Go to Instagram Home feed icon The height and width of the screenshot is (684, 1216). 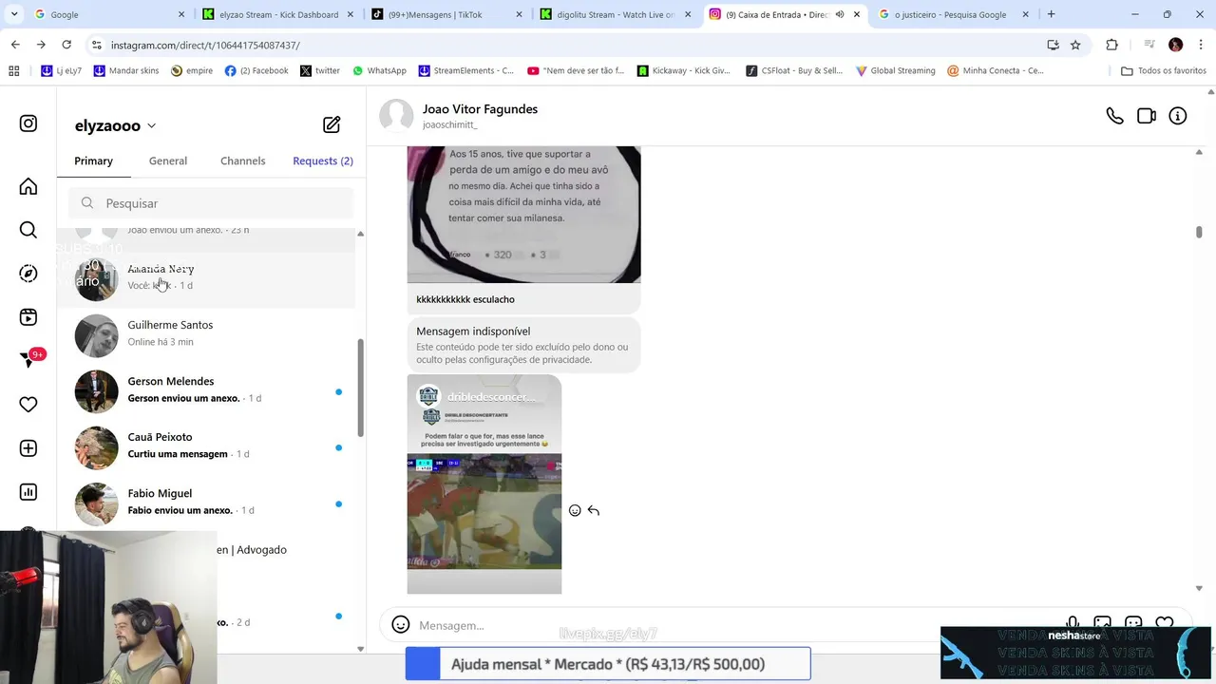[28, 186]
